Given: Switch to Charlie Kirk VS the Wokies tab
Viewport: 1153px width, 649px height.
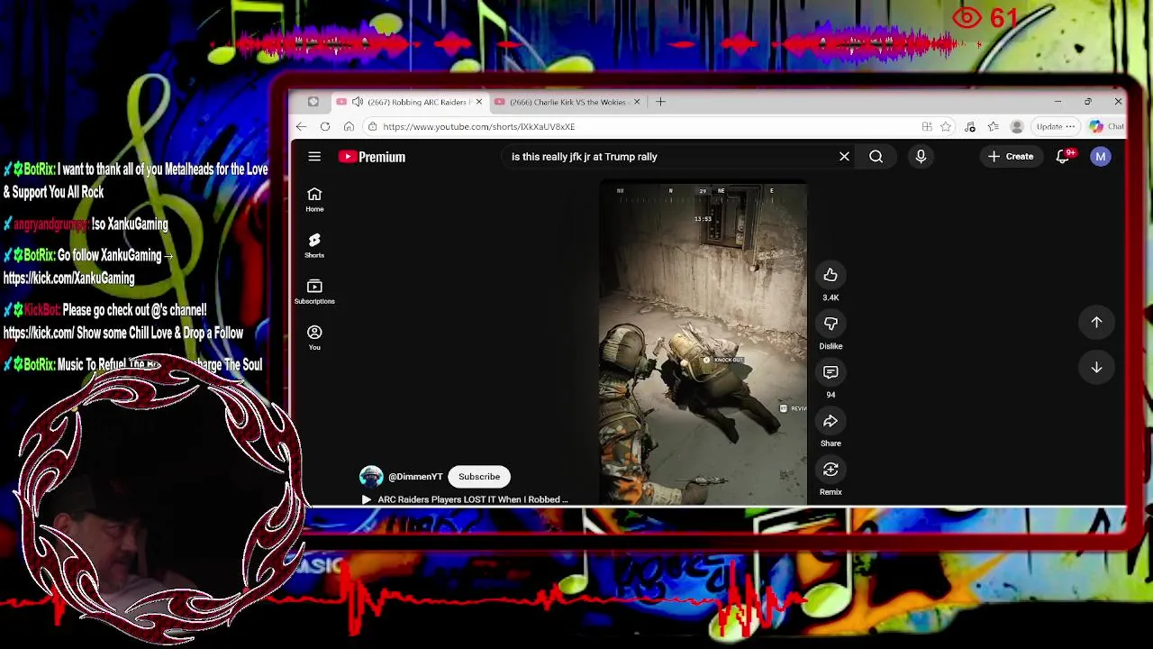Looking at the screenshot, I should coord(567,102).
